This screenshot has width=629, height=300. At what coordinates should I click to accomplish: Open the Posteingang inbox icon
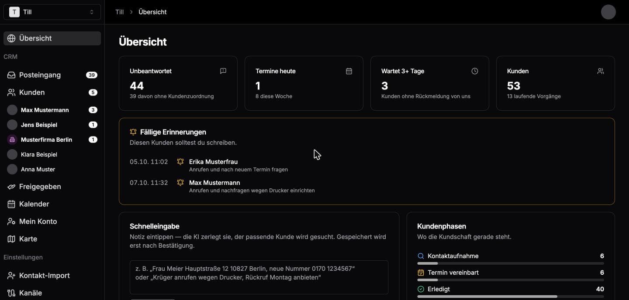11,75
